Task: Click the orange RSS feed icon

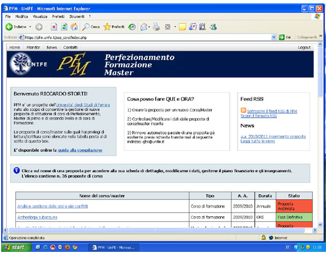Action: (243, 110)
